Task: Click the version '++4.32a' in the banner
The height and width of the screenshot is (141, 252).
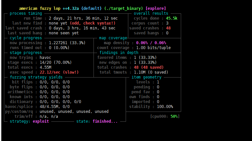Action: [x=71, y=9]
